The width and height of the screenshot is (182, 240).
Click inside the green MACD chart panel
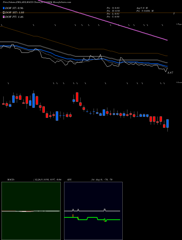click(x=31, y=211)
